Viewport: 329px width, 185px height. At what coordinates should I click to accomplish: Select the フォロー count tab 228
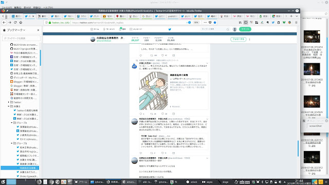(147, 39)
